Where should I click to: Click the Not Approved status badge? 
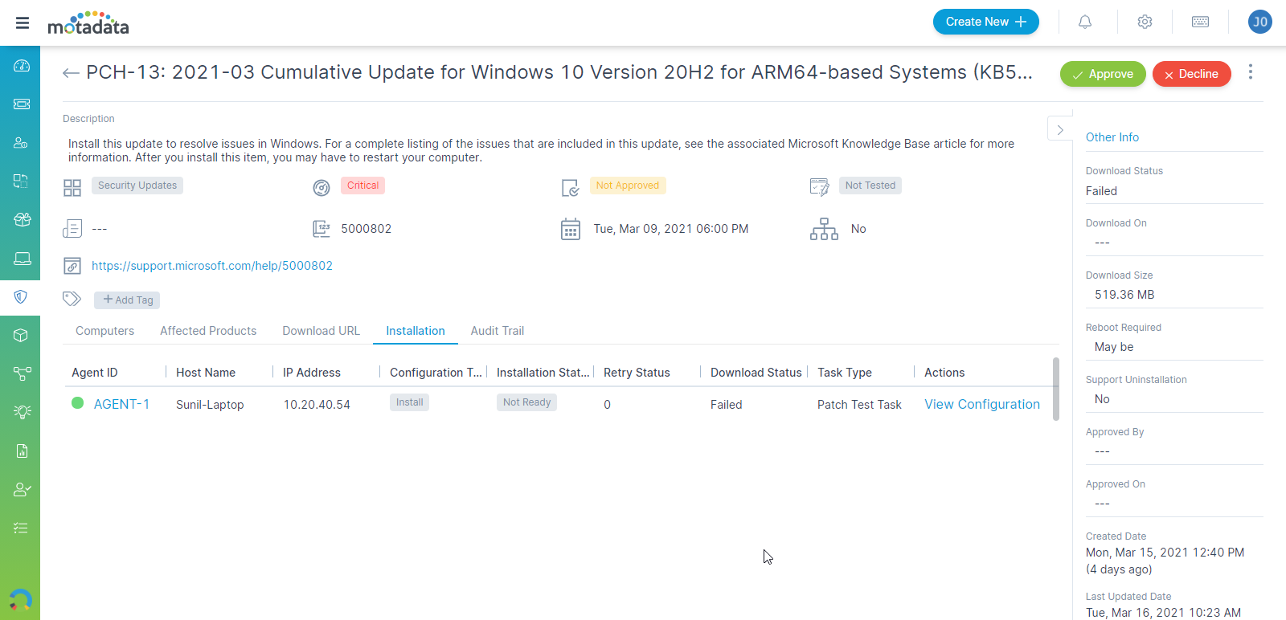[628, 186]
